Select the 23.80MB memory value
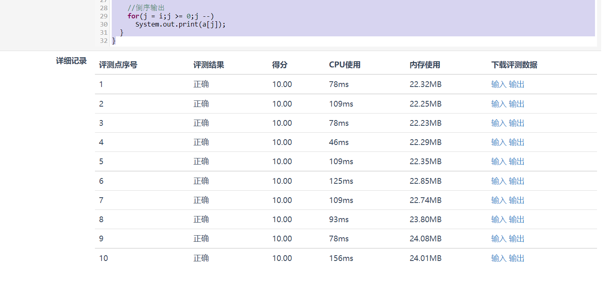 pyautogui.click(x=426, y=219)
